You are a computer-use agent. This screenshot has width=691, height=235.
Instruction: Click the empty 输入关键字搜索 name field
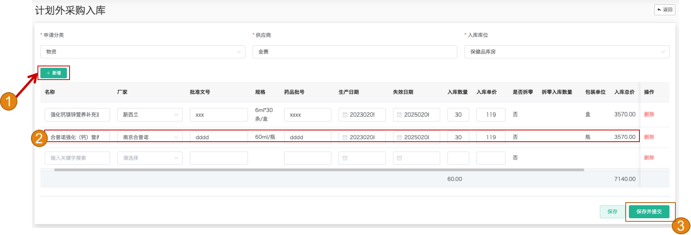coord(77,158)
